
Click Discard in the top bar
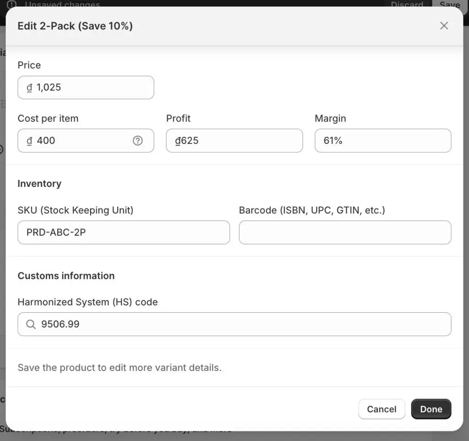407,5
